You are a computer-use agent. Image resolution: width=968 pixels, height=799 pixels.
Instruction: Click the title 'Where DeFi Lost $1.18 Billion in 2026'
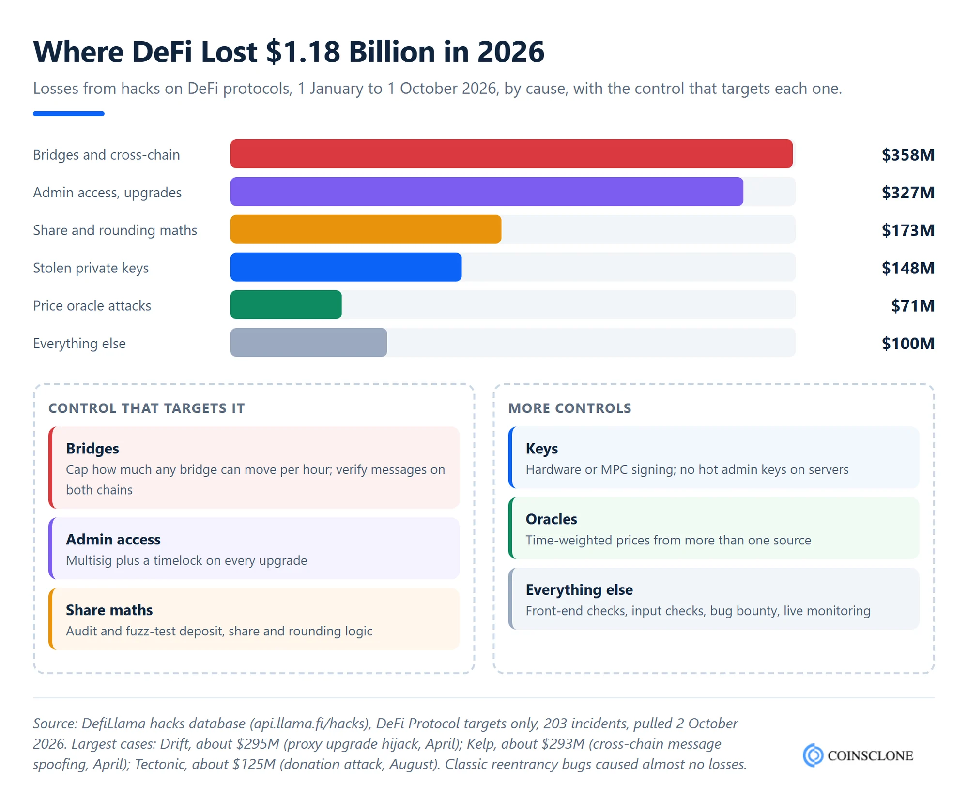pos(289,52)
